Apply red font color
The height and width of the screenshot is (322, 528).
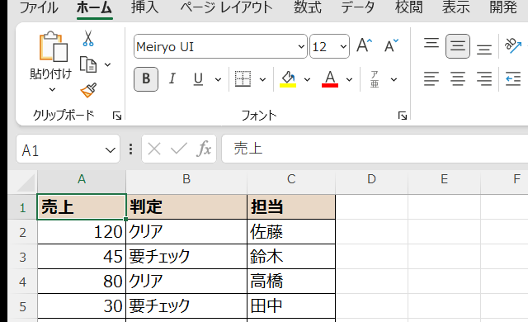pos(330,79)
